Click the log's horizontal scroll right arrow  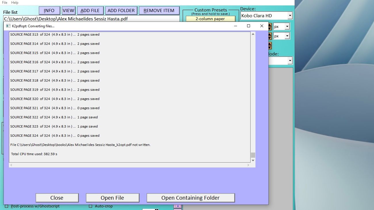coord(248,165)
